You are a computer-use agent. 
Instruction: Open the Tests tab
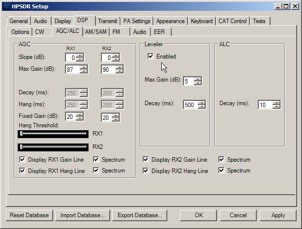(x=259, y=21)
